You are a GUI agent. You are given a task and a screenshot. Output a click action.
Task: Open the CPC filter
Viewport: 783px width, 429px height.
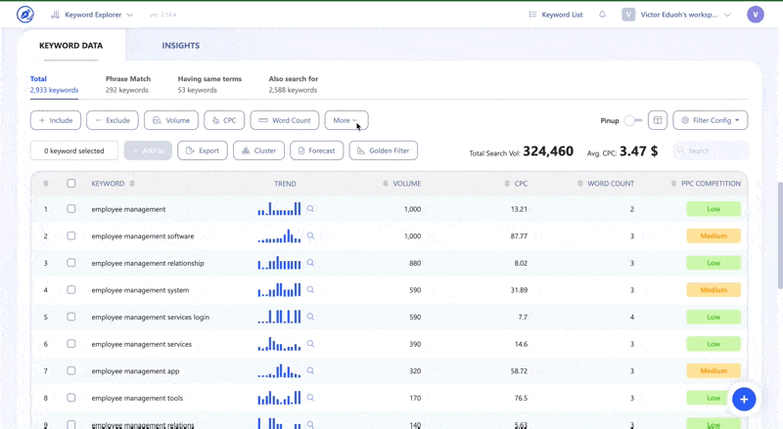pyautogui.click(x=224, y=120)
